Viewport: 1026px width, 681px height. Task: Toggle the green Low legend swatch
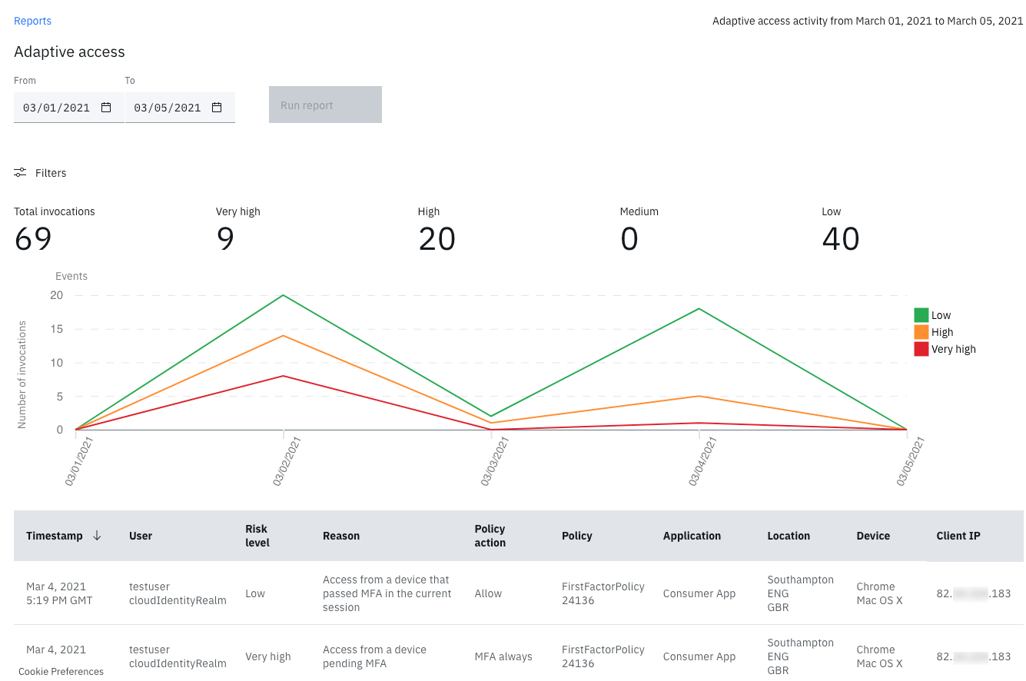[921, 315]
